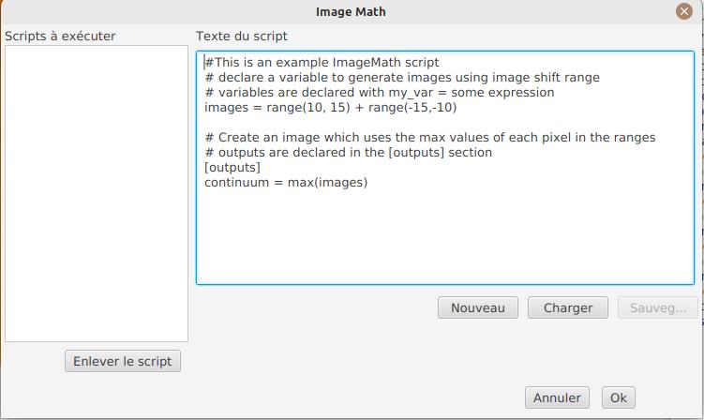Click the 'declare a variable' comment line
This screenshot has height=420, width=704.
pos(401,78)
